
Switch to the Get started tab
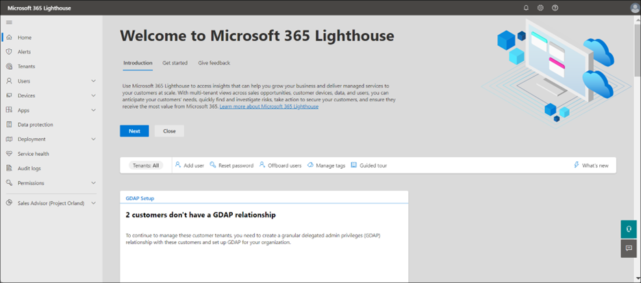point(175,63)
